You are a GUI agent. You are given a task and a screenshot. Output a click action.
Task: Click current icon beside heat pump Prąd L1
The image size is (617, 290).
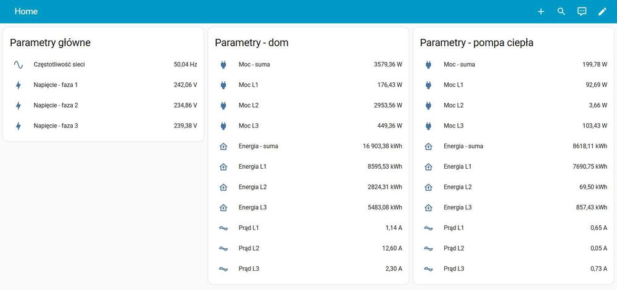(x=428, y=228)
